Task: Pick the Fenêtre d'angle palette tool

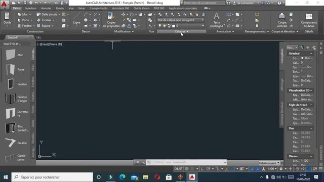Action: [x=16, y=99]
